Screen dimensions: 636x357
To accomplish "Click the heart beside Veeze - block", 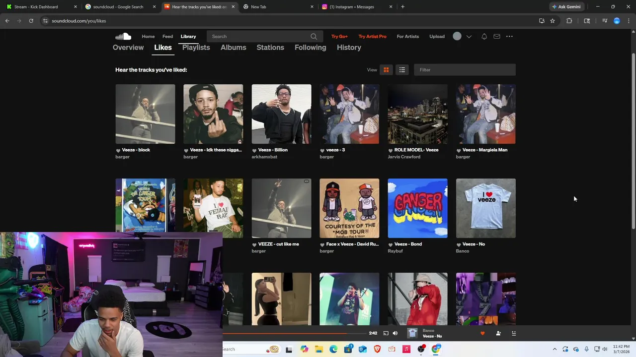I will 118,150.
